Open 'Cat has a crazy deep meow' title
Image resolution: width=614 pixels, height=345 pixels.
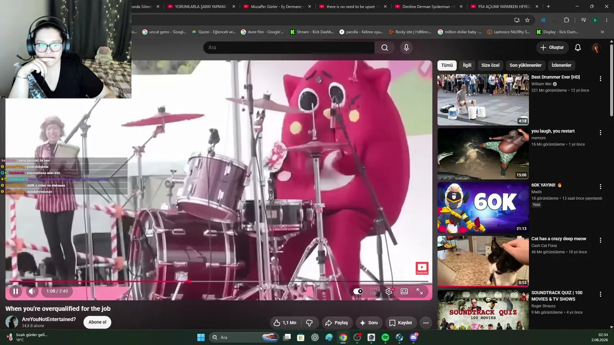558,239
